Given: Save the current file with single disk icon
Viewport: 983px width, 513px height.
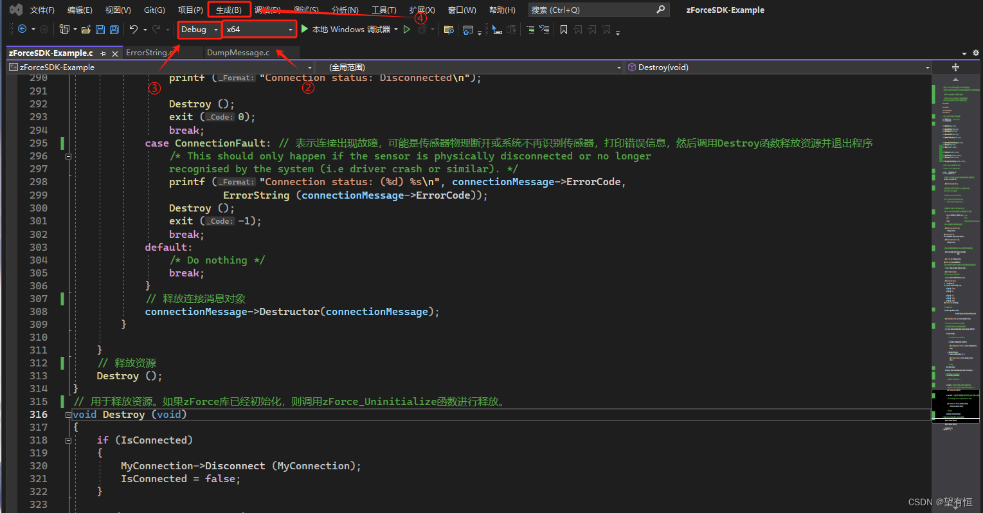Looking at the screenshot, I should point(100,30).
